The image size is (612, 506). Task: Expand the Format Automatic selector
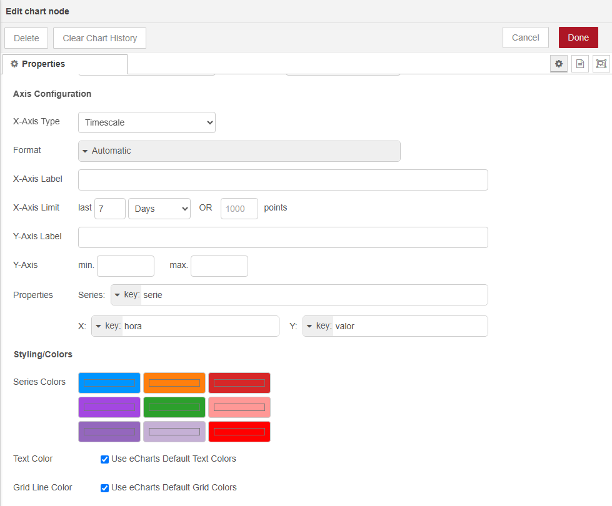pyautogui.click(x=239, y=151)
